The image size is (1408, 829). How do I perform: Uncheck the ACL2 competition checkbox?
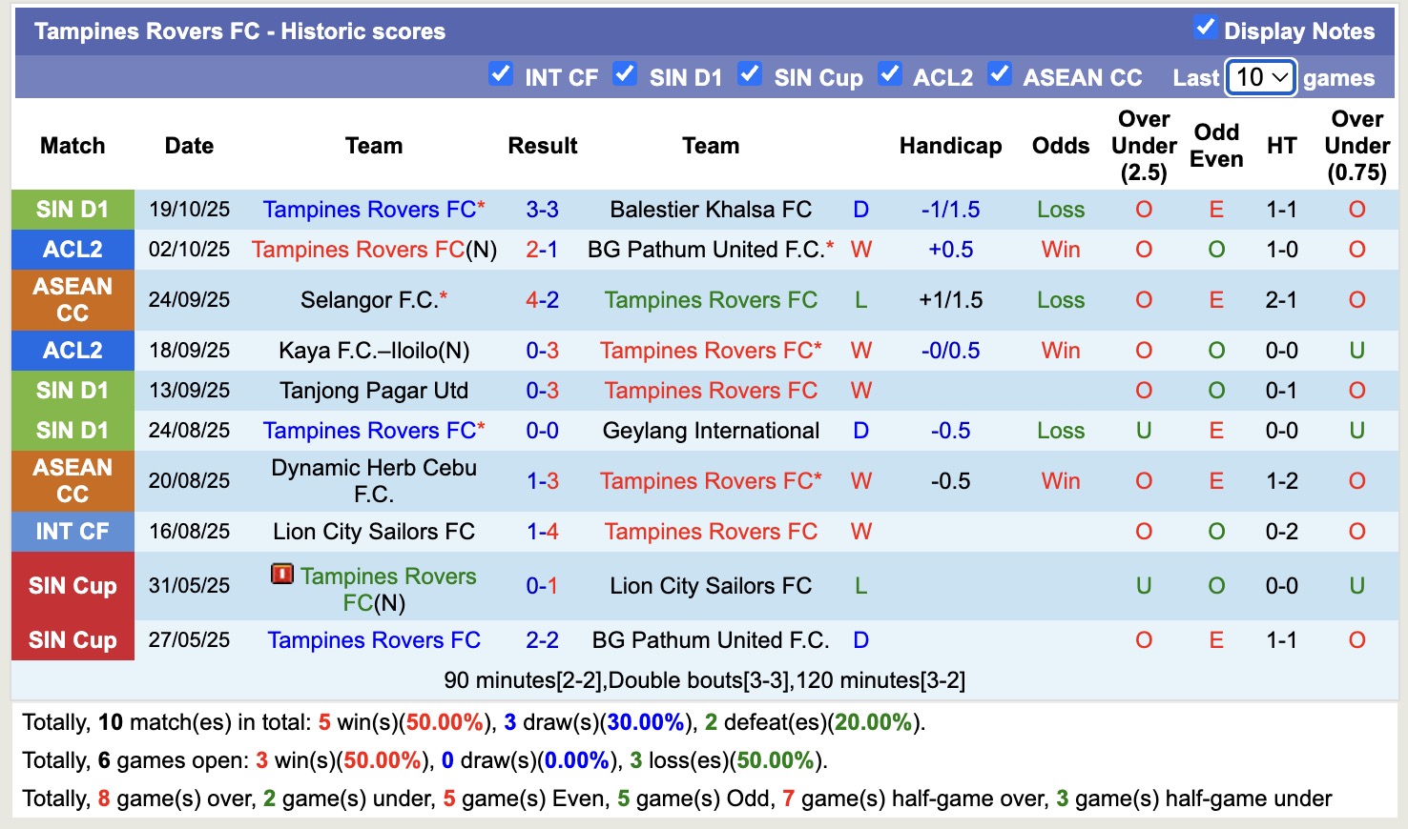[x=889, y=73]
